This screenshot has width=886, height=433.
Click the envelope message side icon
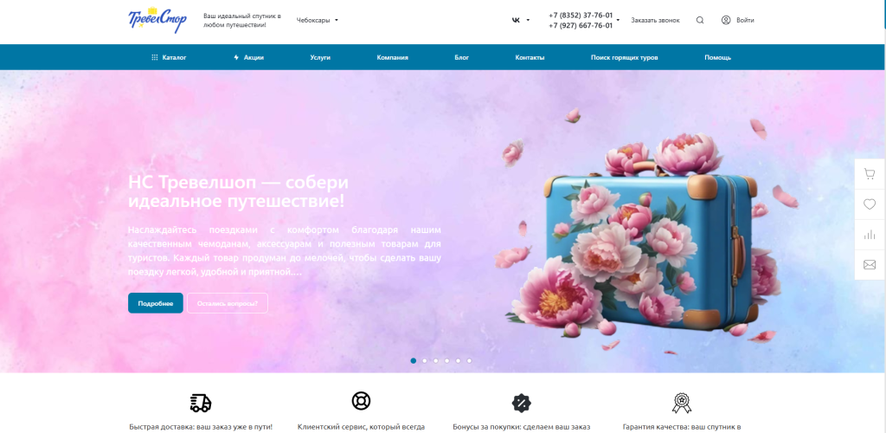869,264
